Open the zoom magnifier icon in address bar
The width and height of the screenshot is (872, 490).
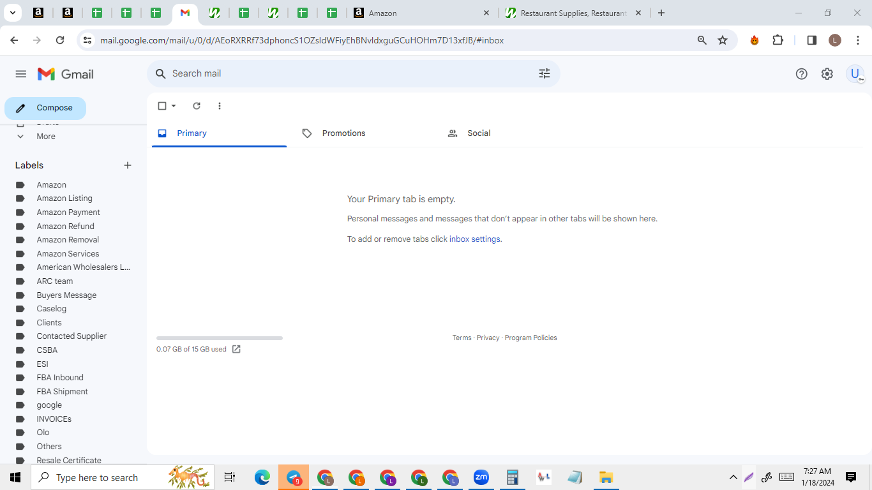click(x=702, y=40)
